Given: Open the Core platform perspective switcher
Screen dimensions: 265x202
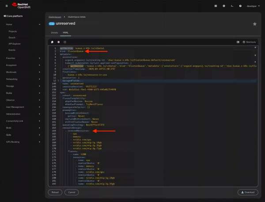Looking at the screenshot, I should [x=13, y=16].
